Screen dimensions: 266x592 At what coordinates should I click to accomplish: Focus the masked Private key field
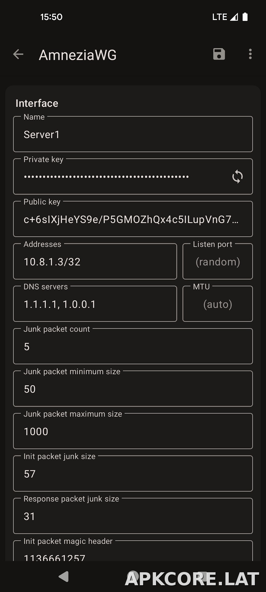point(133,177)
